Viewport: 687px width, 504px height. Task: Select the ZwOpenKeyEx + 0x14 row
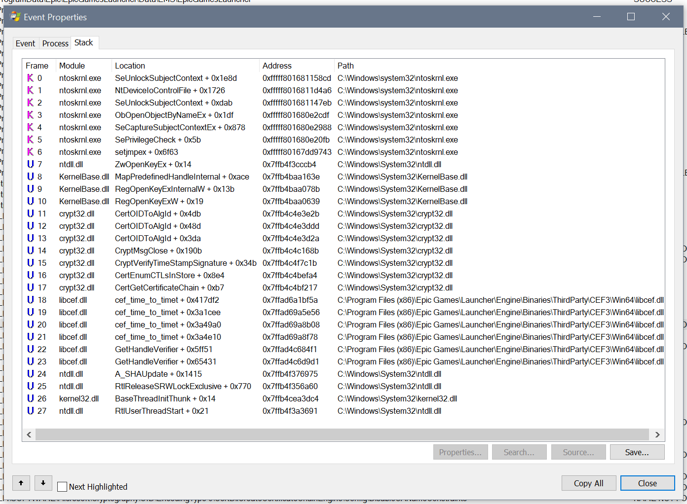click(343, 164)
